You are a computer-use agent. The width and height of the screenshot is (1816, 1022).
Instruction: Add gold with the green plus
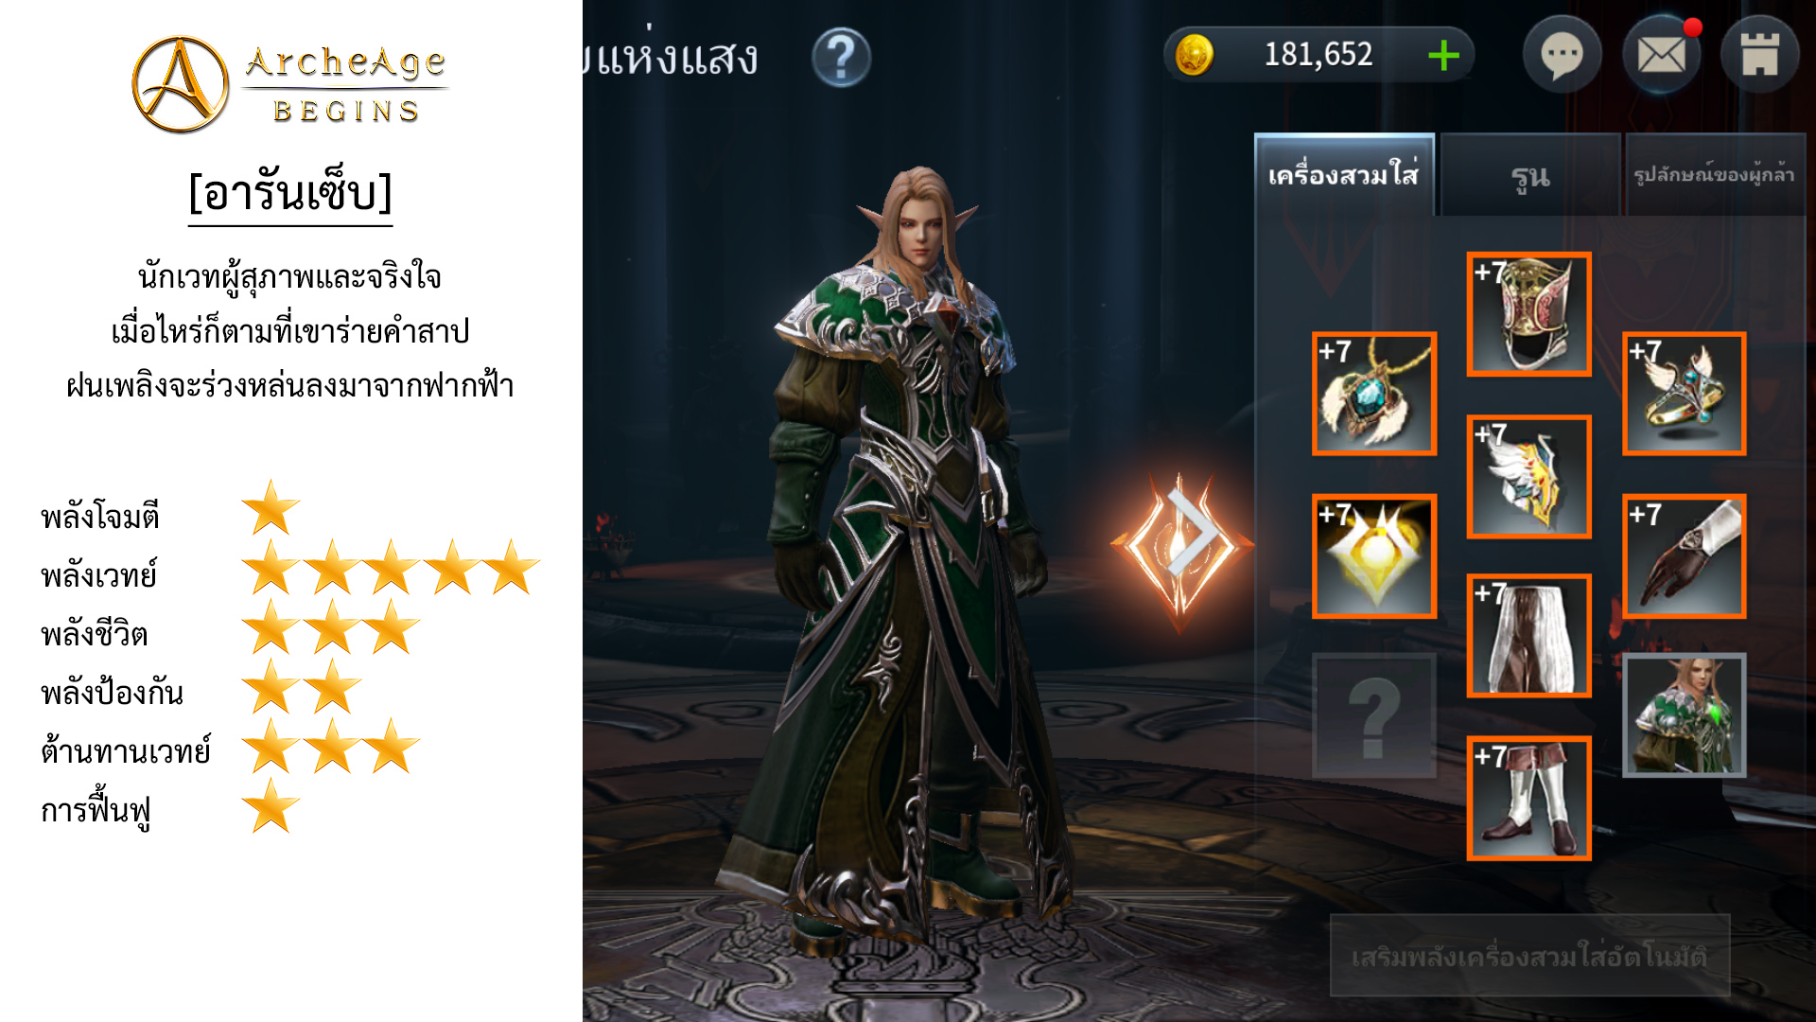tap(1443, 55)
